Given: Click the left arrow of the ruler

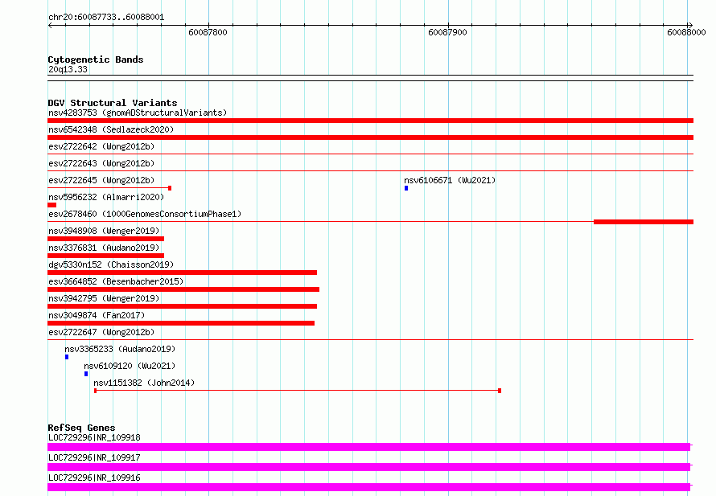Looking at the screenshot, I should pyautogui.click(x=50, y=26).
